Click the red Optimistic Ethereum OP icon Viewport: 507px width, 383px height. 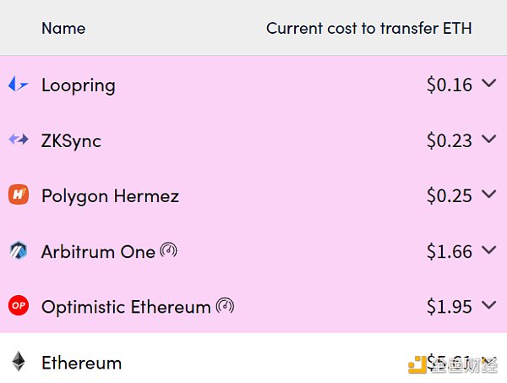[19, 305]
